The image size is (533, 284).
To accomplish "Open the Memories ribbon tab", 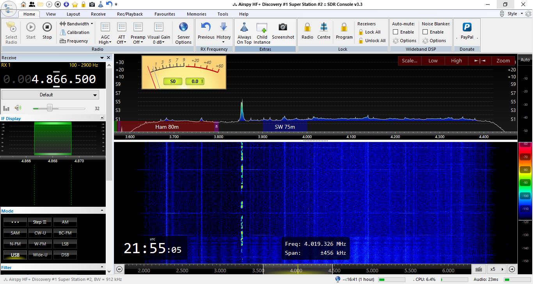I will click(196, 14).
